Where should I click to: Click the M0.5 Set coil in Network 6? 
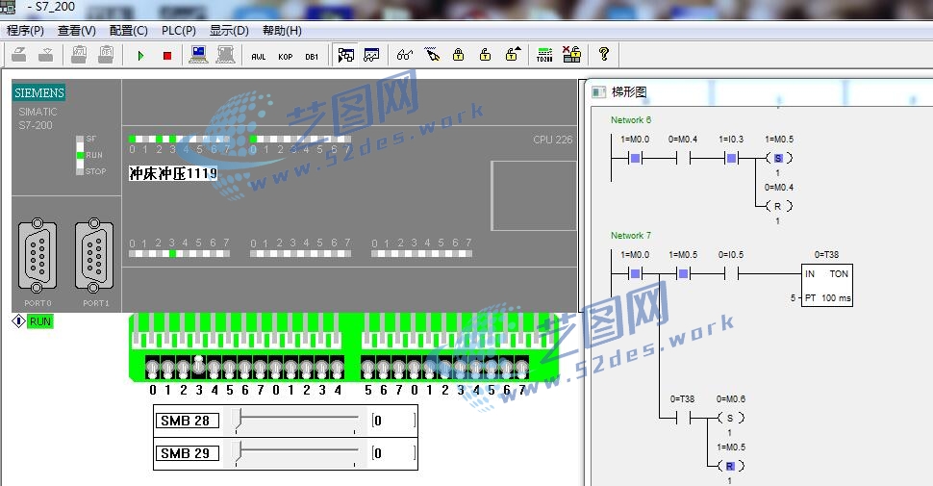coord(779,159)
